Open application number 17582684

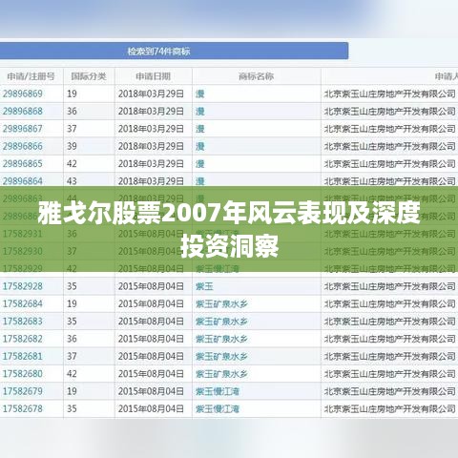[23, 303]
